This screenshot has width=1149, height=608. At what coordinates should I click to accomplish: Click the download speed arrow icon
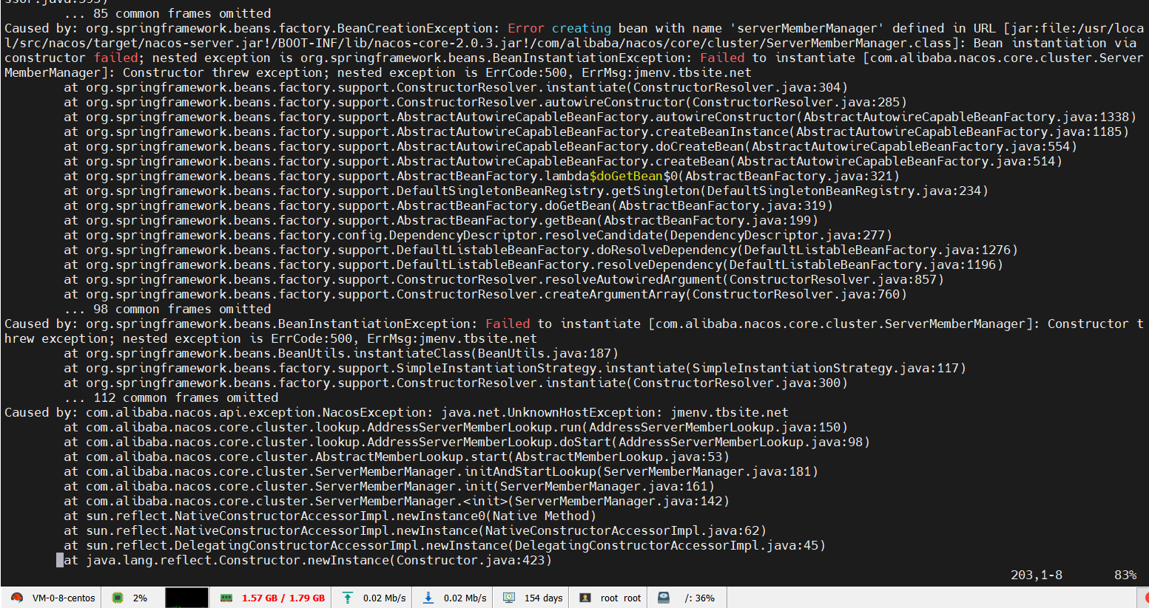click(428, 598)
